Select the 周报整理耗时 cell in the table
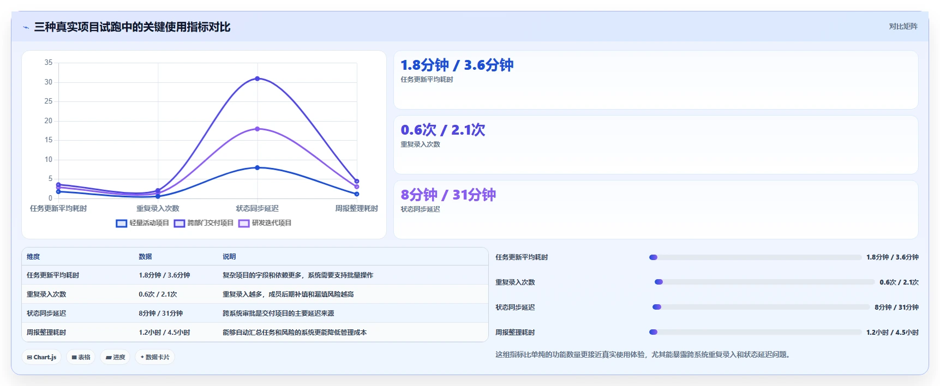 pos(46,333)
